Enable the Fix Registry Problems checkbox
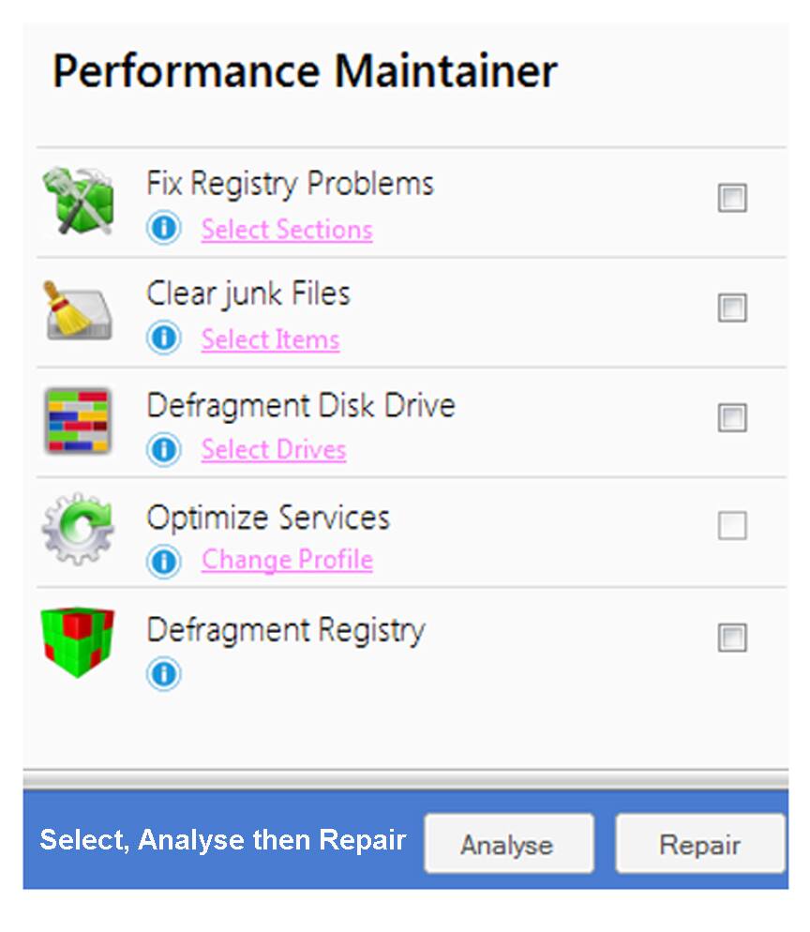 point(732,199)
